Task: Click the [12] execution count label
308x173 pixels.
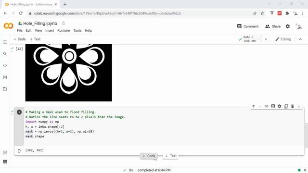Action: (x=19, y=49)
